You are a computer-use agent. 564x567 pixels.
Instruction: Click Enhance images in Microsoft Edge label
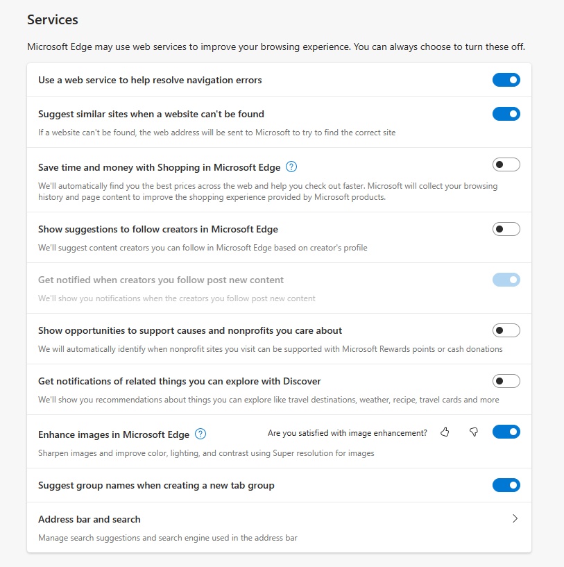[x=114, y=434]
